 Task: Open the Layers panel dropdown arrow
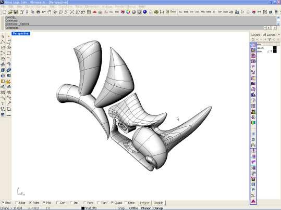(279, 34)
